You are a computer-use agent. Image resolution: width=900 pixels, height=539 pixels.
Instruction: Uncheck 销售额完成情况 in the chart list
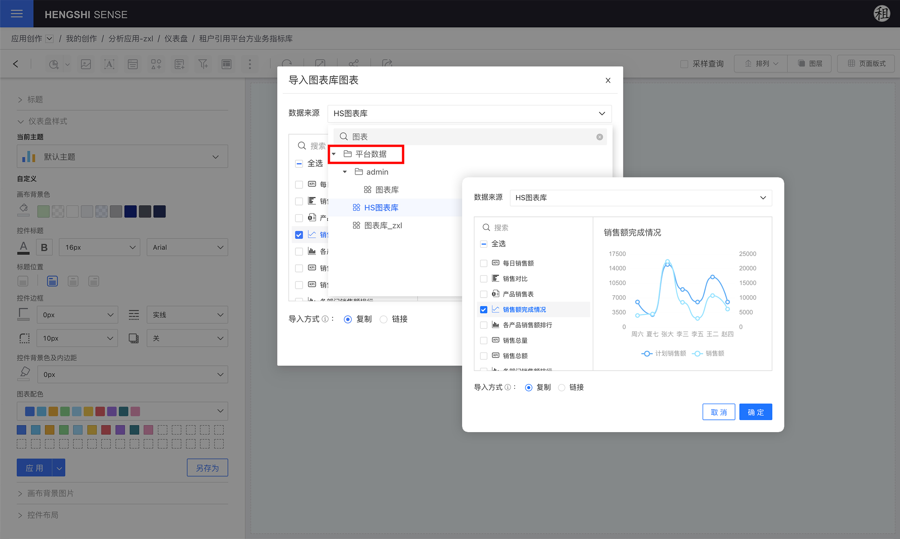484,309
